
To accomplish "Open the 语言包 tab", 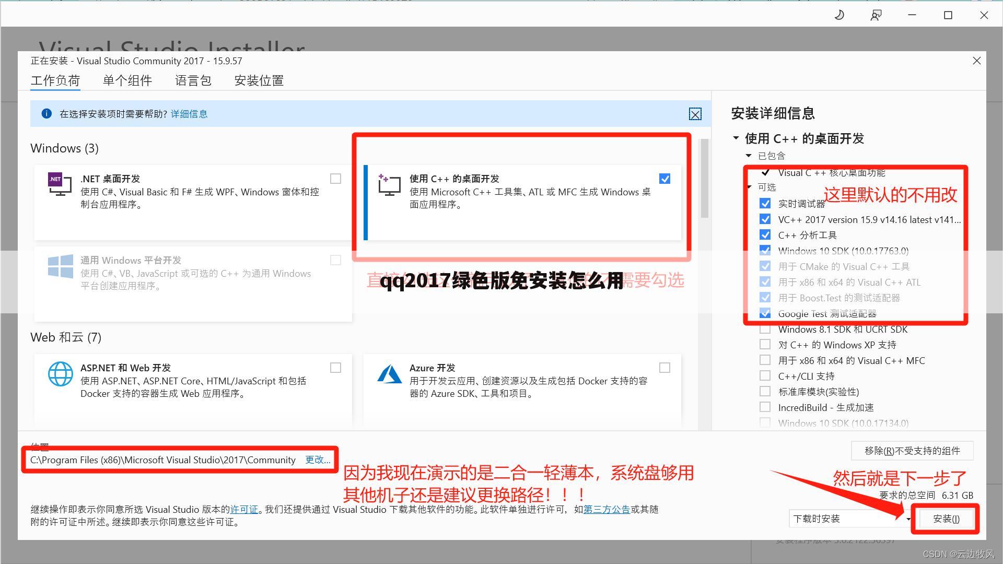I will point(193,80).
